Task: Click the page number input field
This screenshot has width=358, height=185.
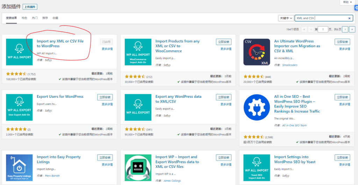Action: (x=323, y=29)
